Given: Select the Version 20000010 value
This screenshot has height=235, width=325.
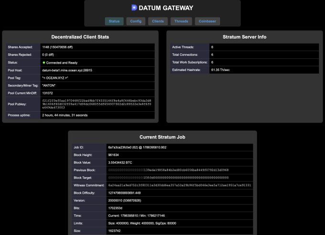Looking at the screenshot, I should coord(125,201).
